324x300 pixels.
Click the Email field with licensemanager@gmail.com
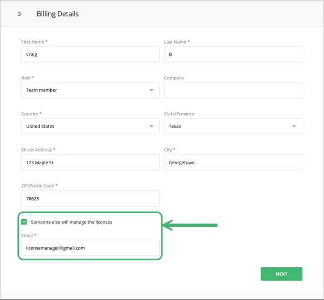(90, 248)
